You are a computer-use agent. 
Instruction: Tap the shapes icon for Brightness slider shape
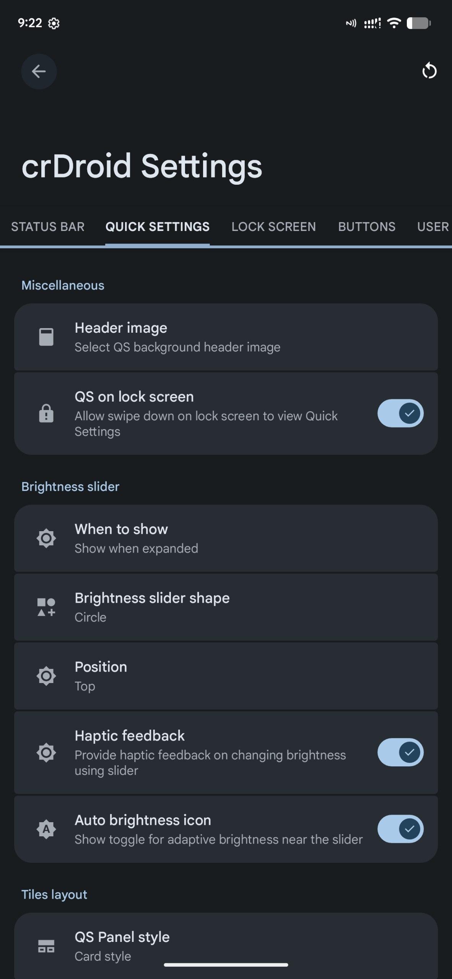[x=46, y=607]
